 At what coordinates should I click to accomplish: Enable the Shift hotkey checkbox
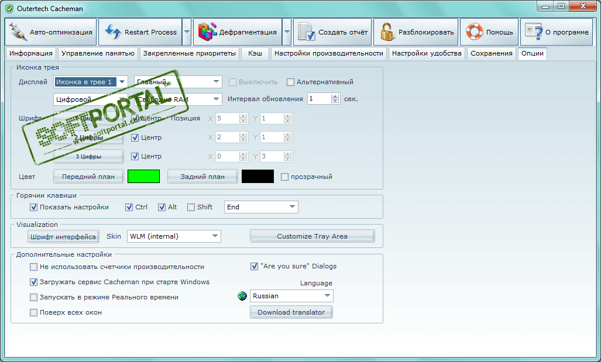tap(191, 207)
